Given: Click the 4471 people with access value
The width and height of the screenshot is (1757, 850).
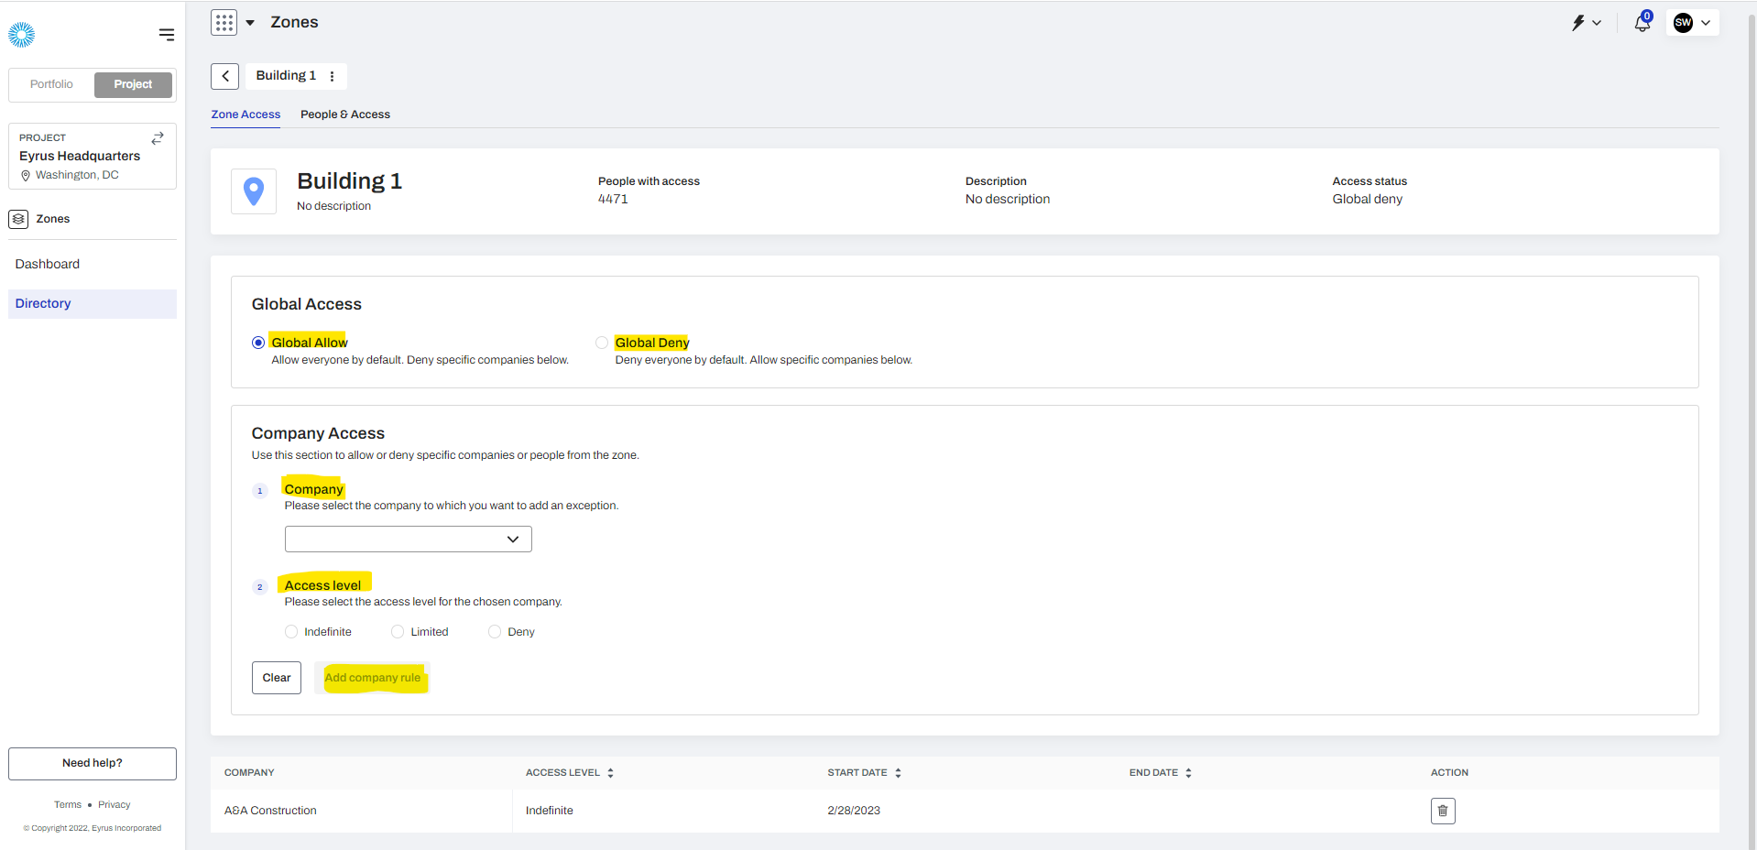Looking at the screenshot, I should tap(613, 200).
